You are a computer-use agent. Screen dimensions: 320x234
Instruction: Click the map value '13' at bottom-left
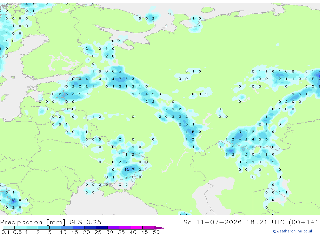[x=13, y=200]
